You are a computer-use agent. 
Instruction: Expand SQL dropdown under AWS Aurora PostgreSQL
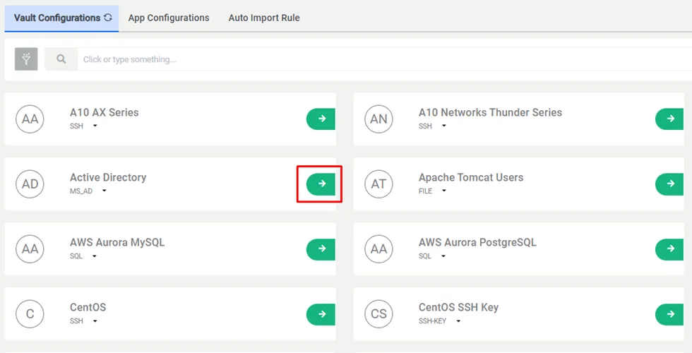443,256
